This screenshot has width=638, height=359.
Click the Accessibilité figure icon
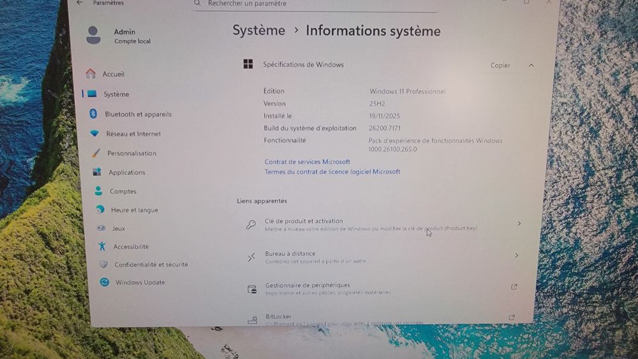pos(102,246)
